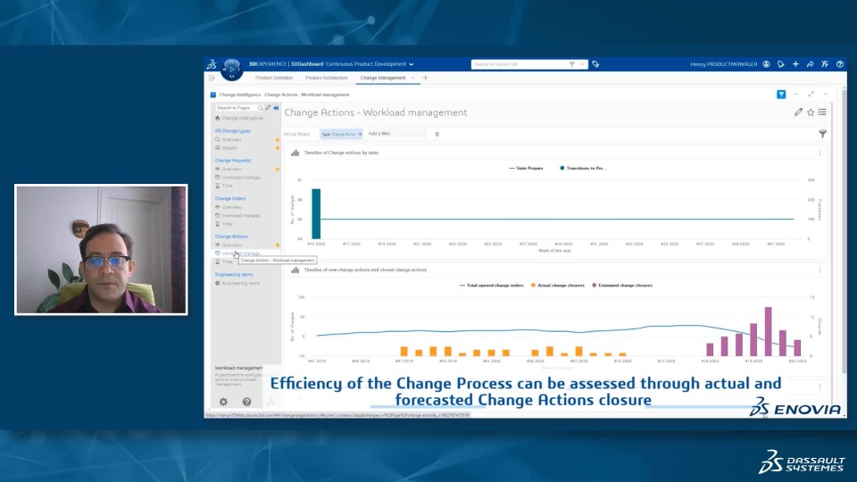The image size is (857, 482).
Task: Click the pencil icon in sidebar search row
Action: point(268,108)
